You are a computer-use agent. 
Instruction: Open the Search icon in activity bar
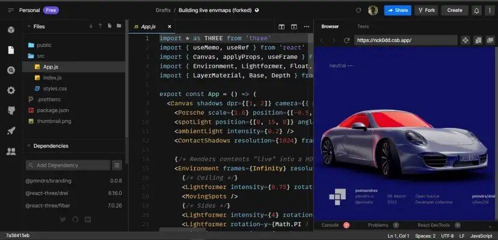tap(11, 70)
